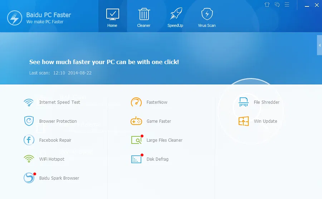Open Win Update label
322x199 pixels.
coord(265,121)
